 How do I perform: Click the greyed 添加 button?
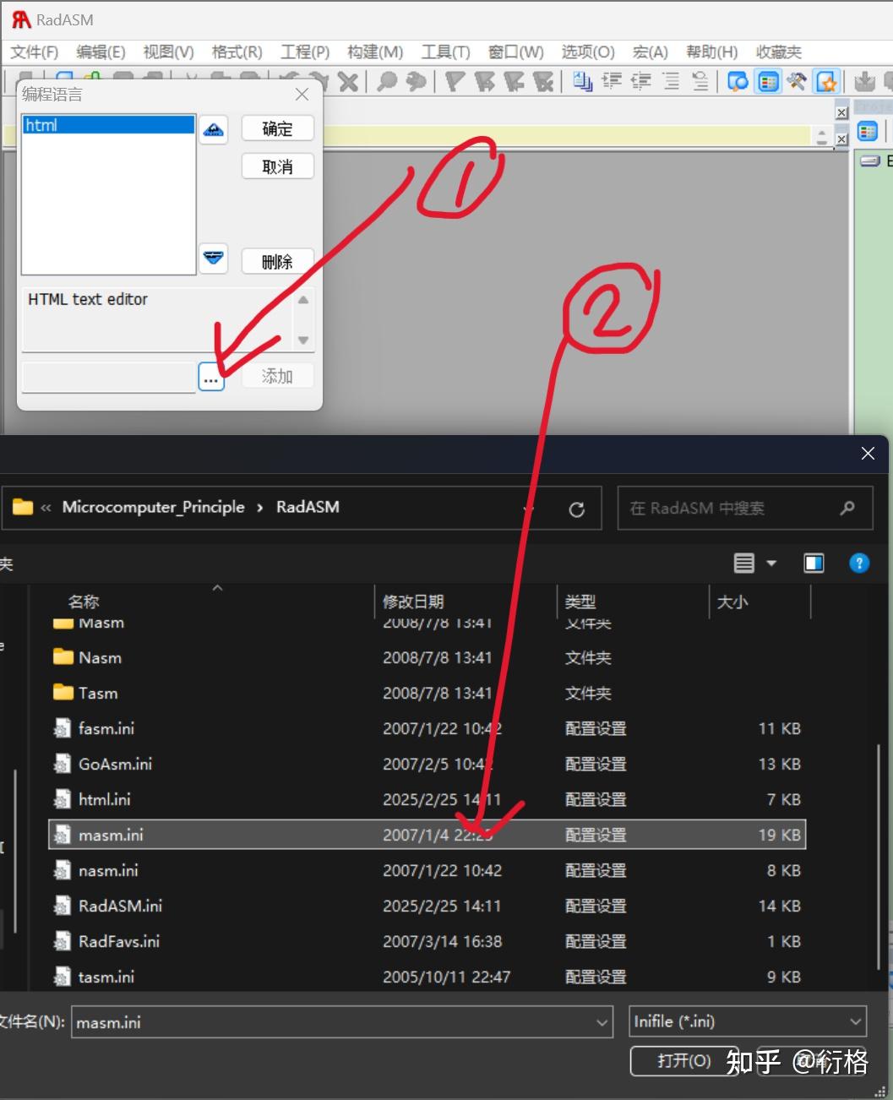point(277,376)
